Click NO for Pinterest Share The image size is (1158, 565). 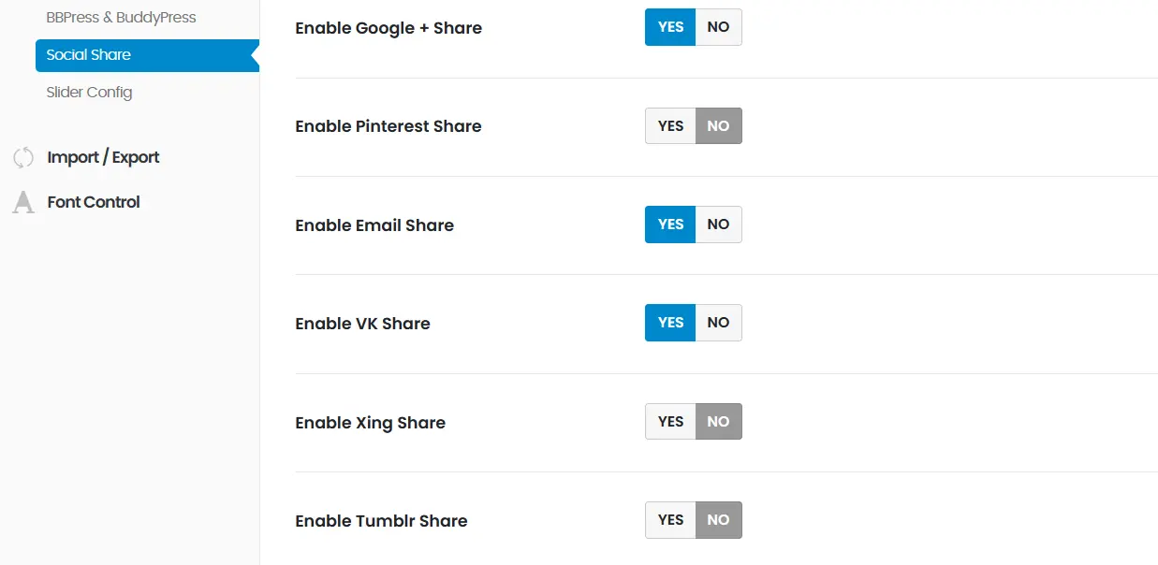tap(718, 126)
